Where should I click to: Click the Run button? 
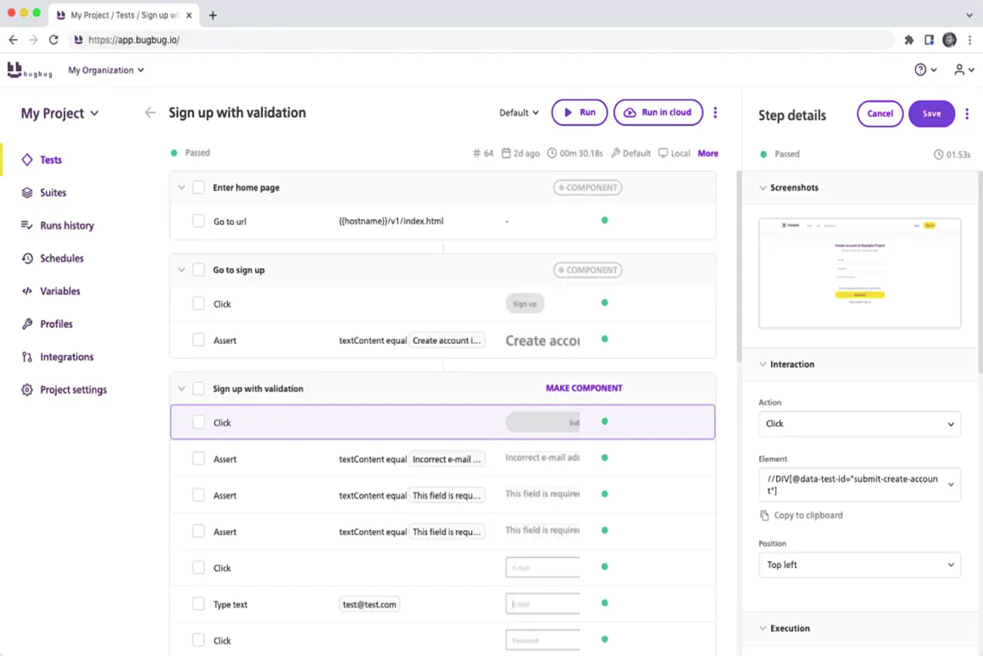[579, 112]
